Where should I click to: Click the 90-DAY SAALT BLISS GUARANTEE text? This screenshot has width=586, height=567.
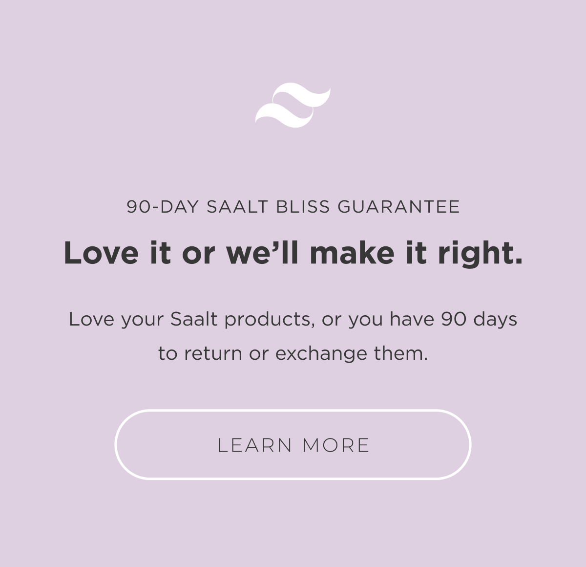click(x=293, y=206)
